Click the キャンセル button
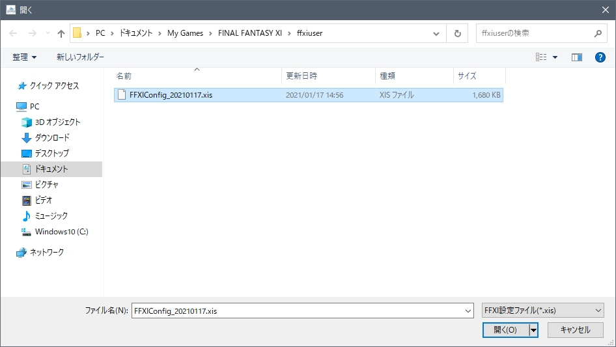This screenshot has width=616, height=347. pos(576,330)
